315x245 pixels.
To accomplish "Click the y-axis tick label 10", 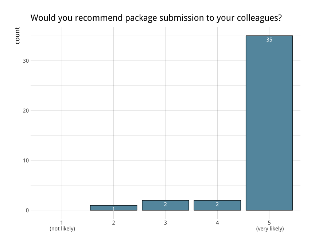I will point(26,160).
